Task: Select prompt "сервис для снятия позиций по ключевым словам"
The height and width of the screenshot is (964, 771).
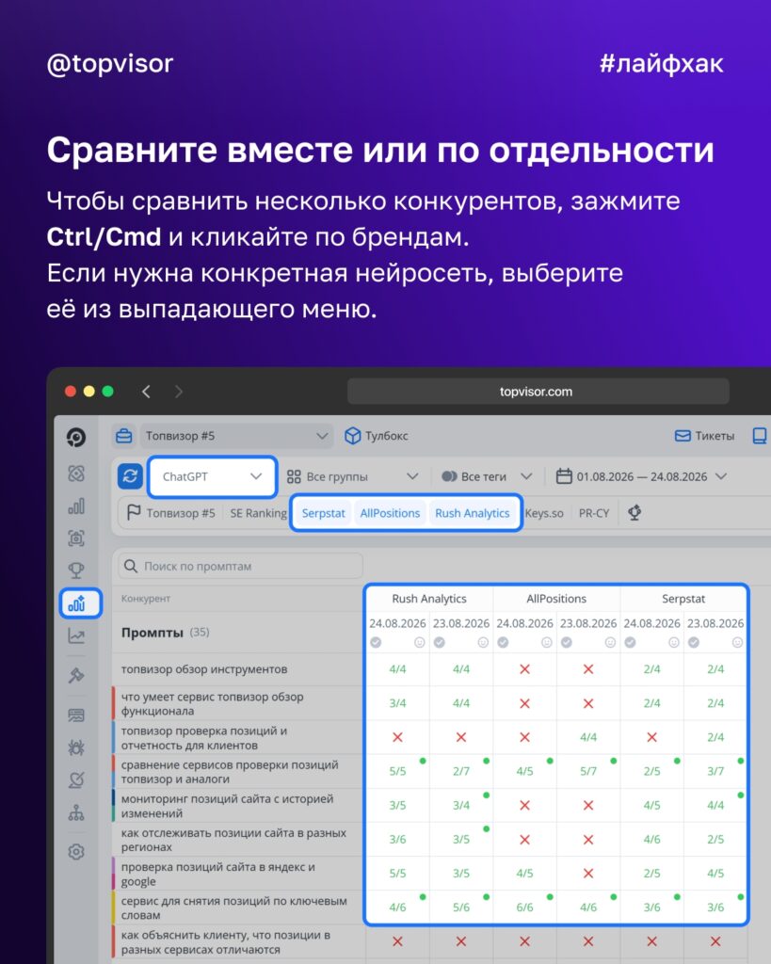Action: [233, 908]
